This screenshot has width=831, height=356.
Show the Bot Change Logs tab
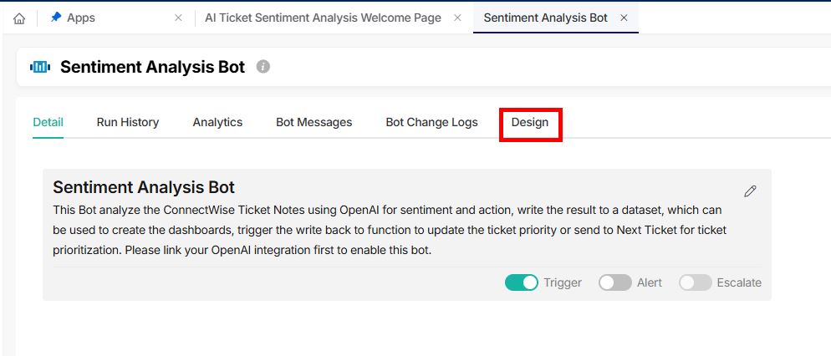point(431,122)
